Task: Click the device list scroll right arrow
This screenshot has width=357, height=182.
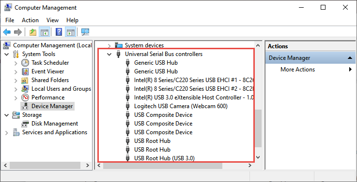Action: [x=250, y=166]
